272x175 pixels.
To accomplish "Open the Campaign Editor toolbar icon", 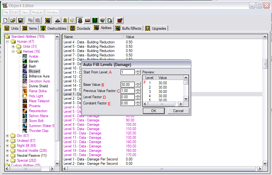I will point(87,20).
